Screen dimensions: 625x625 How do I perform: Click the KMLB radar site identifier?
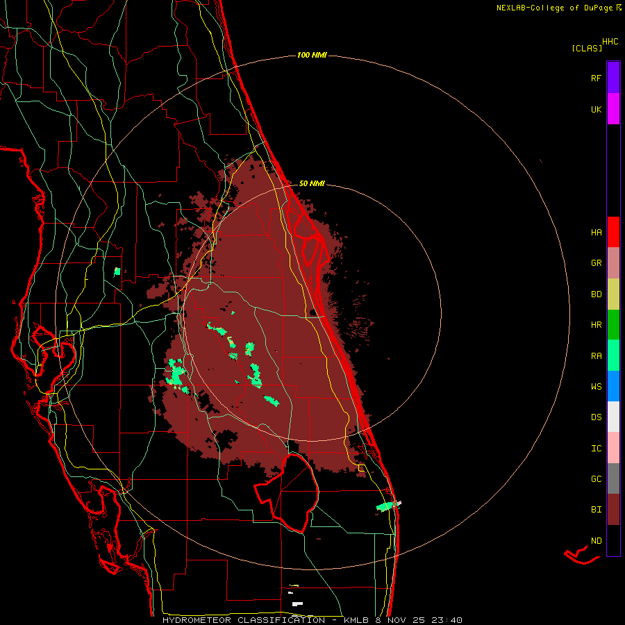(x=357, y=620)
